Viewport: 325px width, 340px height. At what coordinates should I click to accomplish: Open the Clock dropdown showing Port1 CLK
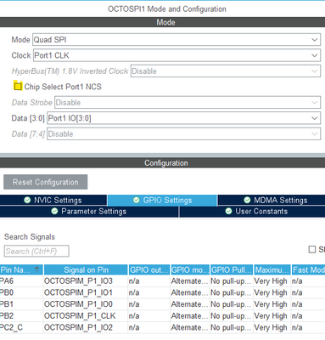click(x=177, y=55)
